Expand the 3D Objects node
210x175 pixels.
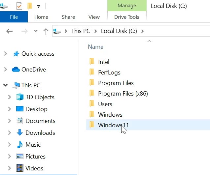9,97
